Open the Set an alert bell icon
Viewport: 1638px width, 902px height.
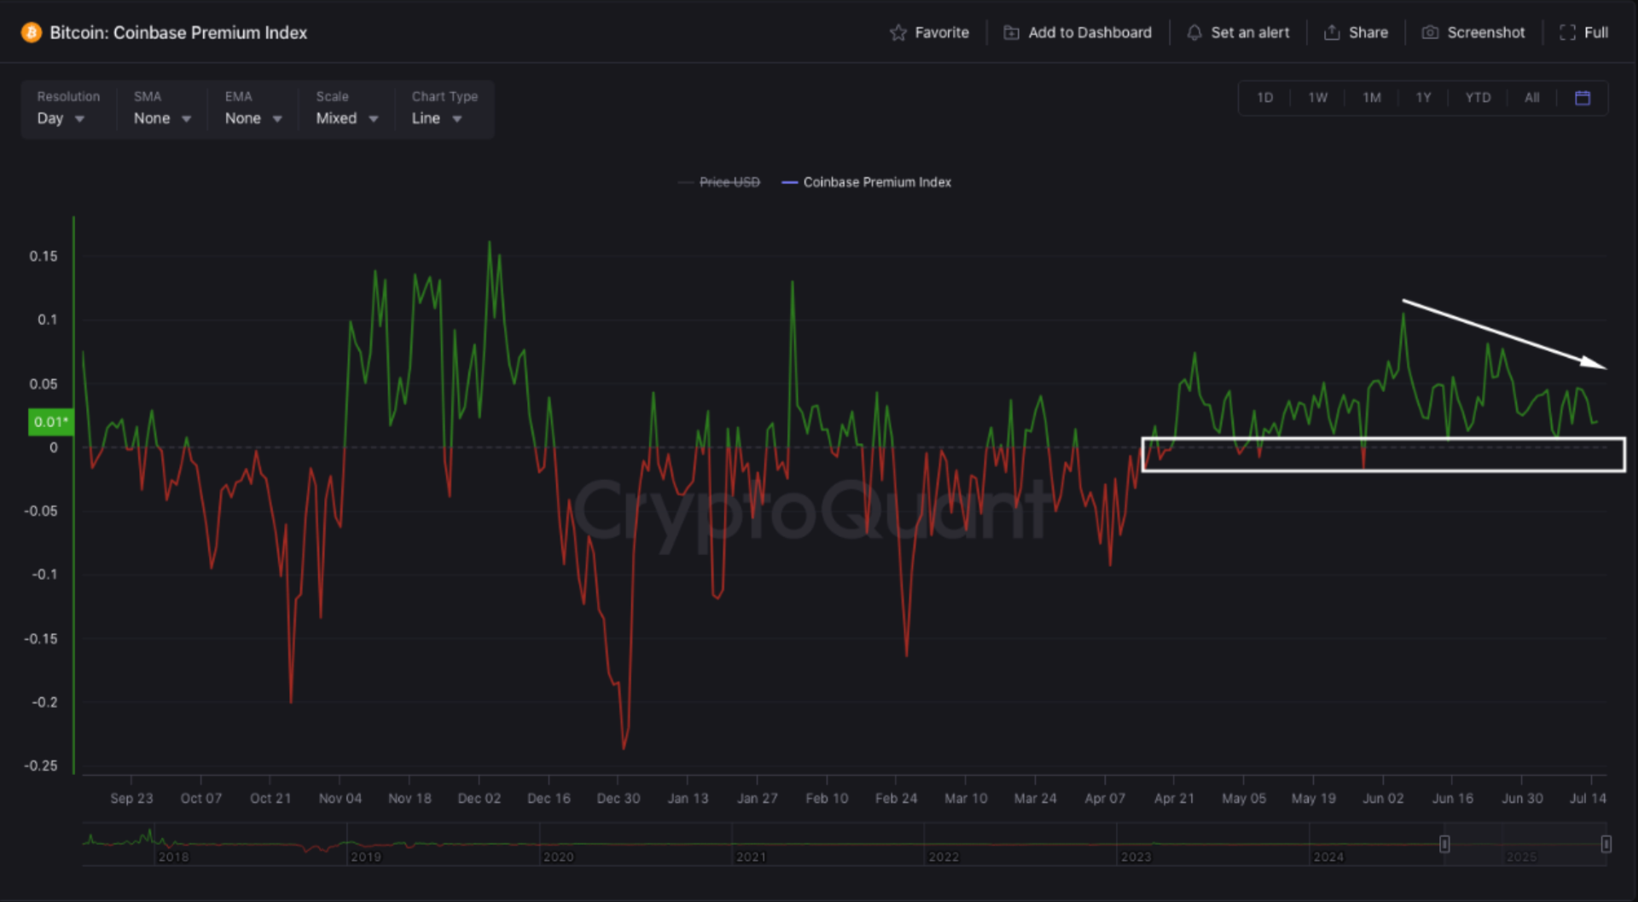click(1194, 32)
